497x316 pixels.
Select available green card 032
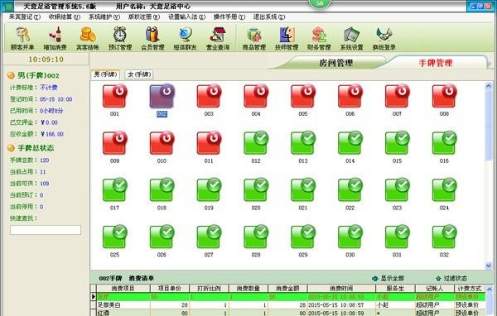pyautogui.click(x=444, y=237)
